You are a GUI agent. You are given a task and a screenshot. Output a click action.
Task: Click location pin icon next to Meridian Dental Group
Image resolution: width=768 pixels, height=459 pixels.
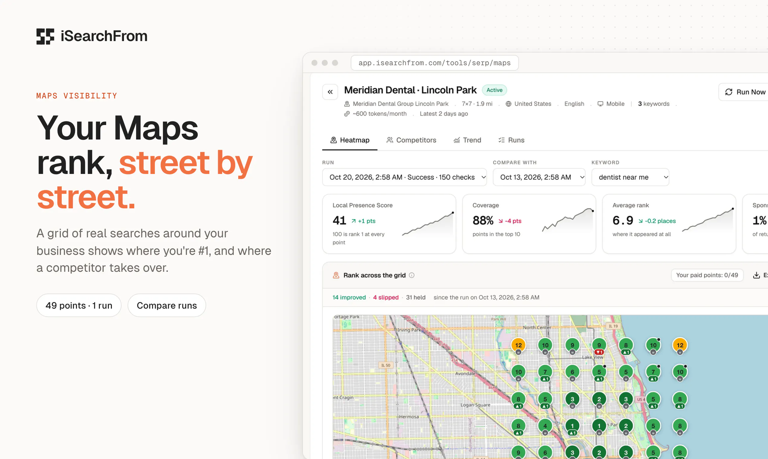(347, 104)
